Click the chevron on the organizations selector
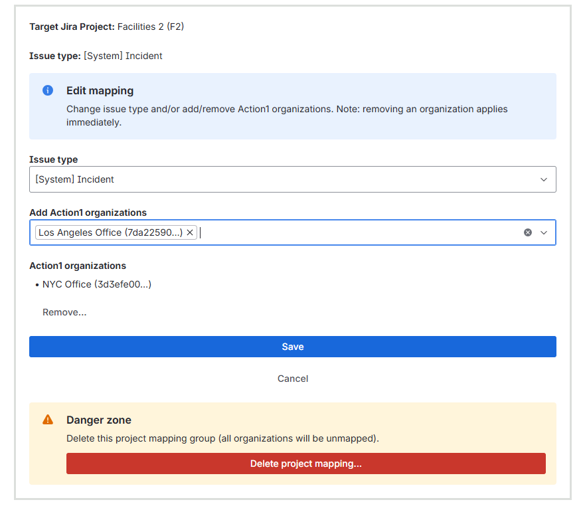Image resolution: width=585 pixels, height=508 pixels. tap(544, 232)
